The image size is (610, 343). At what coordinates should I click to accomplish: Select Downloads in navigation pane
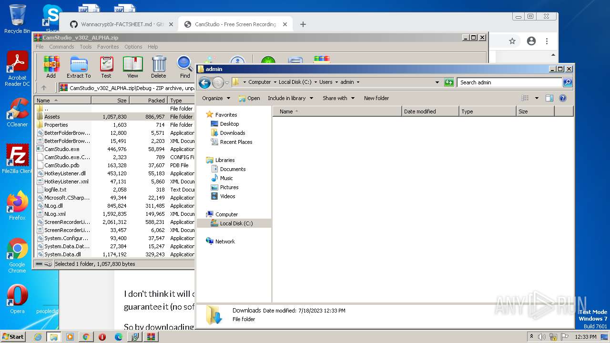[233, 133]
